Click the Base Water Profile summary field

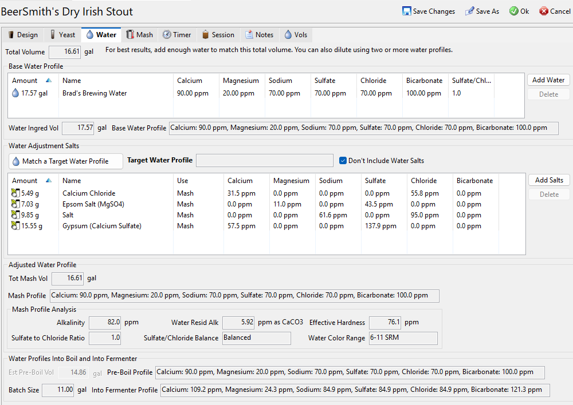(364, 128)
